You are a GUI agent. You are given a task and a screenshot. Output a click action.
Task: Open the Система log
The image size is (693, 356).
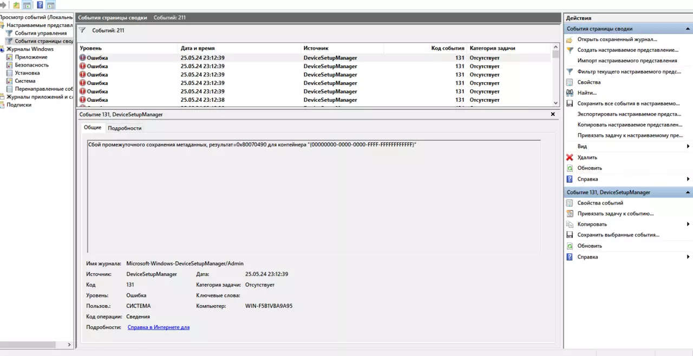coord(25,81)
